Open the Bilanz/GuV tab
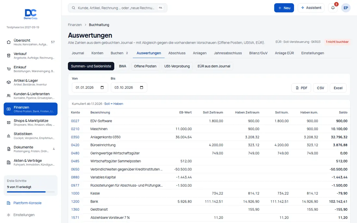Viewport: 357px width, 223px height. pos(258,53)
